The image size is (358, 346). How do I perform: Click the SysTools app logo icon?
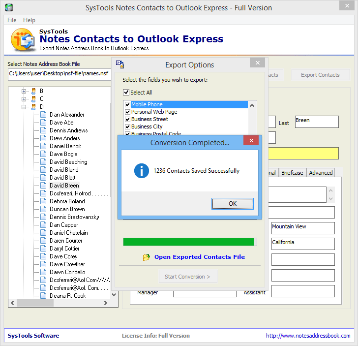point(23,39)
